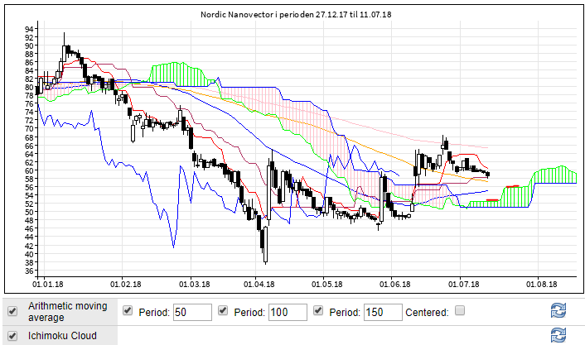The height and width of the screenshot is (345, 585).
Task: Click the 01.05.18 date axis label
Action: [x=327, y=285]
